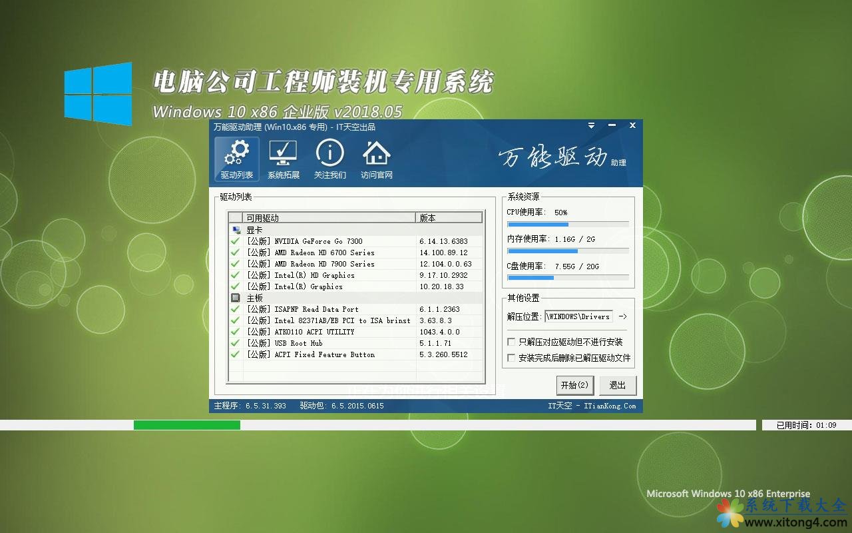Click the 内存使用率 progress bar

tap(568, 251)
